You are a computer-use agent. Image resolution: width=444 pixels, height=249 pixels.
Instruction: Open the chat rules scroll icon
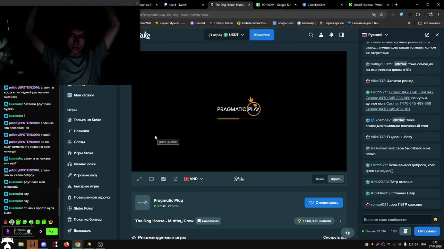(x=405, y=231)
